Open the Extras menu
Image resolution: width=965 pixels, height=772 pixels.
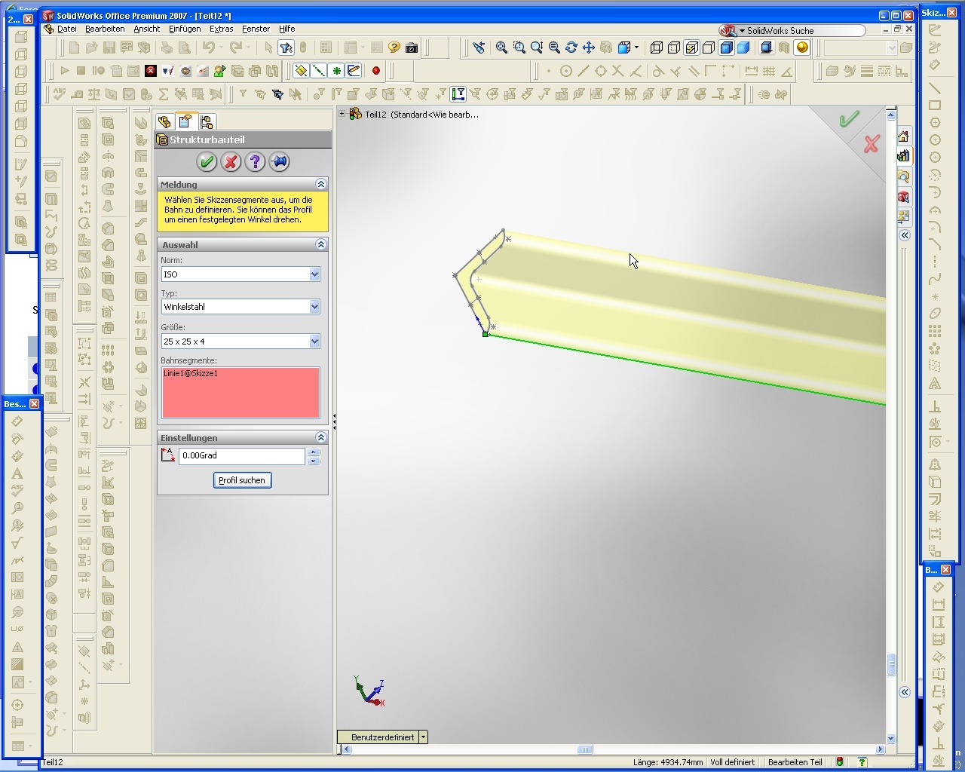[x=221, y=29]
